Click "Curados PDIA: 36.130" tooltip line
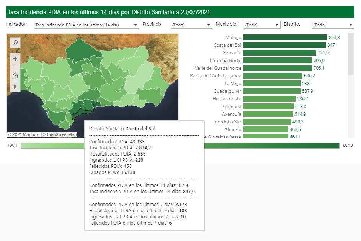 [x=112, y=172]
